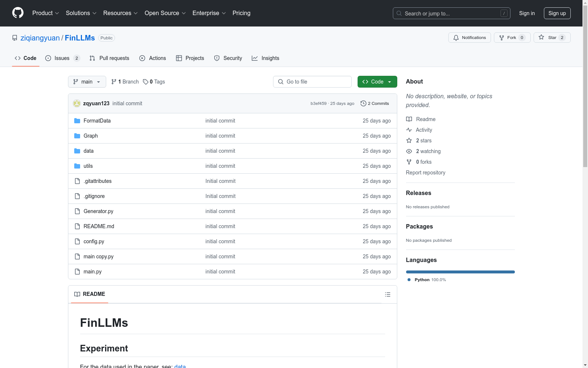Viewport: 588px width, 368px height.
Task: Click the Python language color dot
Action: tap(409, 280)
